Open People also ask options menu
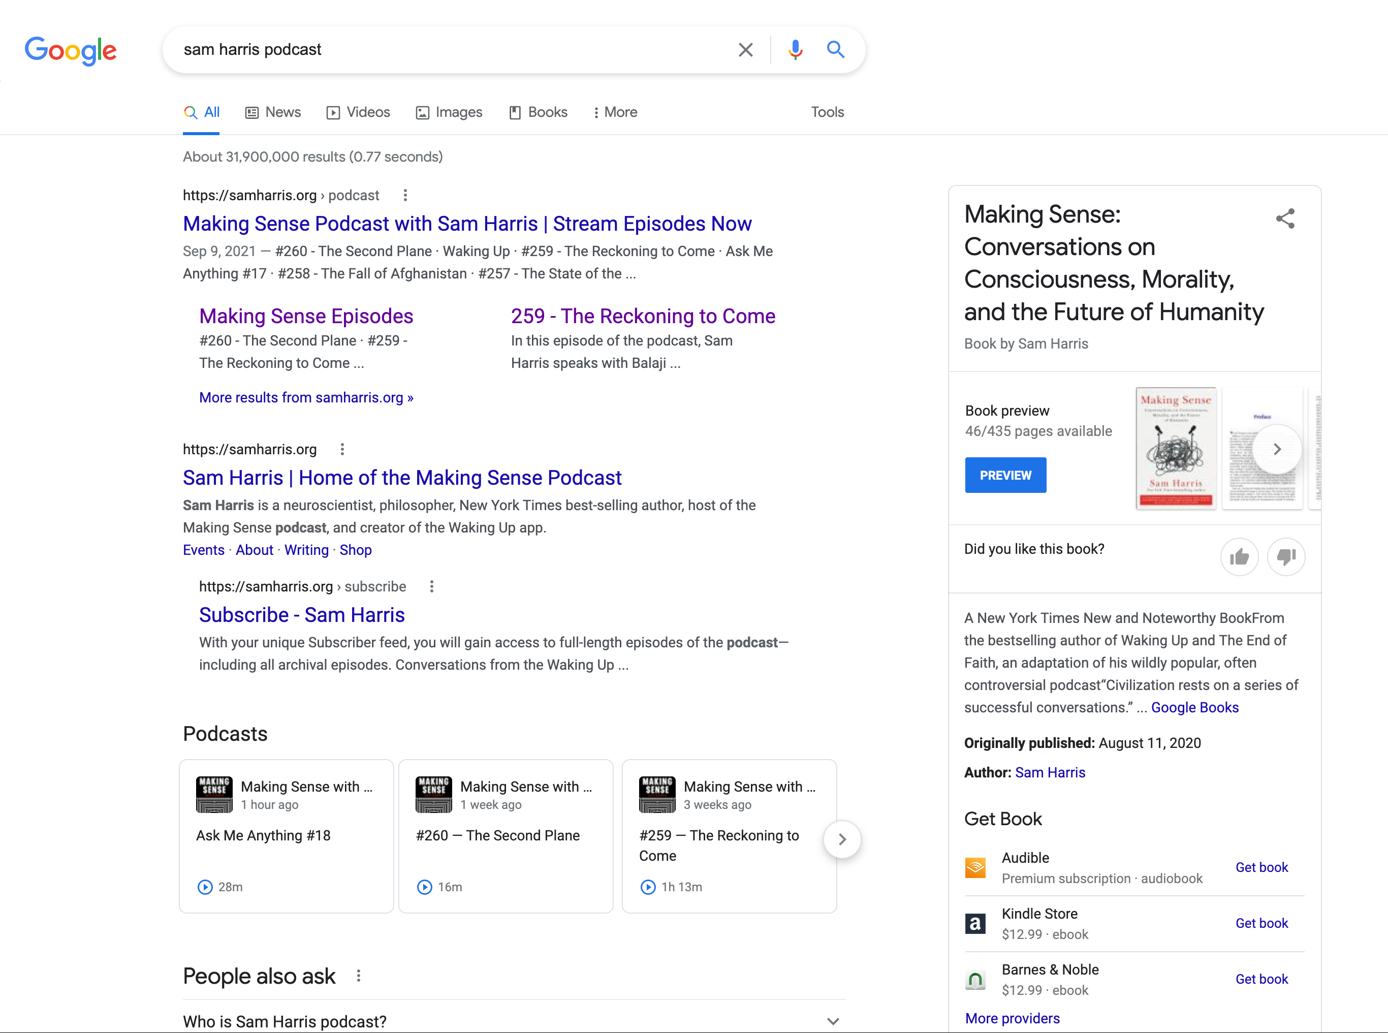1388x1033 pixels. (x=358, y=977)
